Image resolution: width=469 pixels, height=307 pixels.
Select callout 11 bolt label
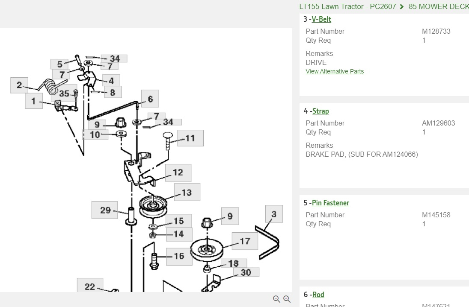(190, 138)
